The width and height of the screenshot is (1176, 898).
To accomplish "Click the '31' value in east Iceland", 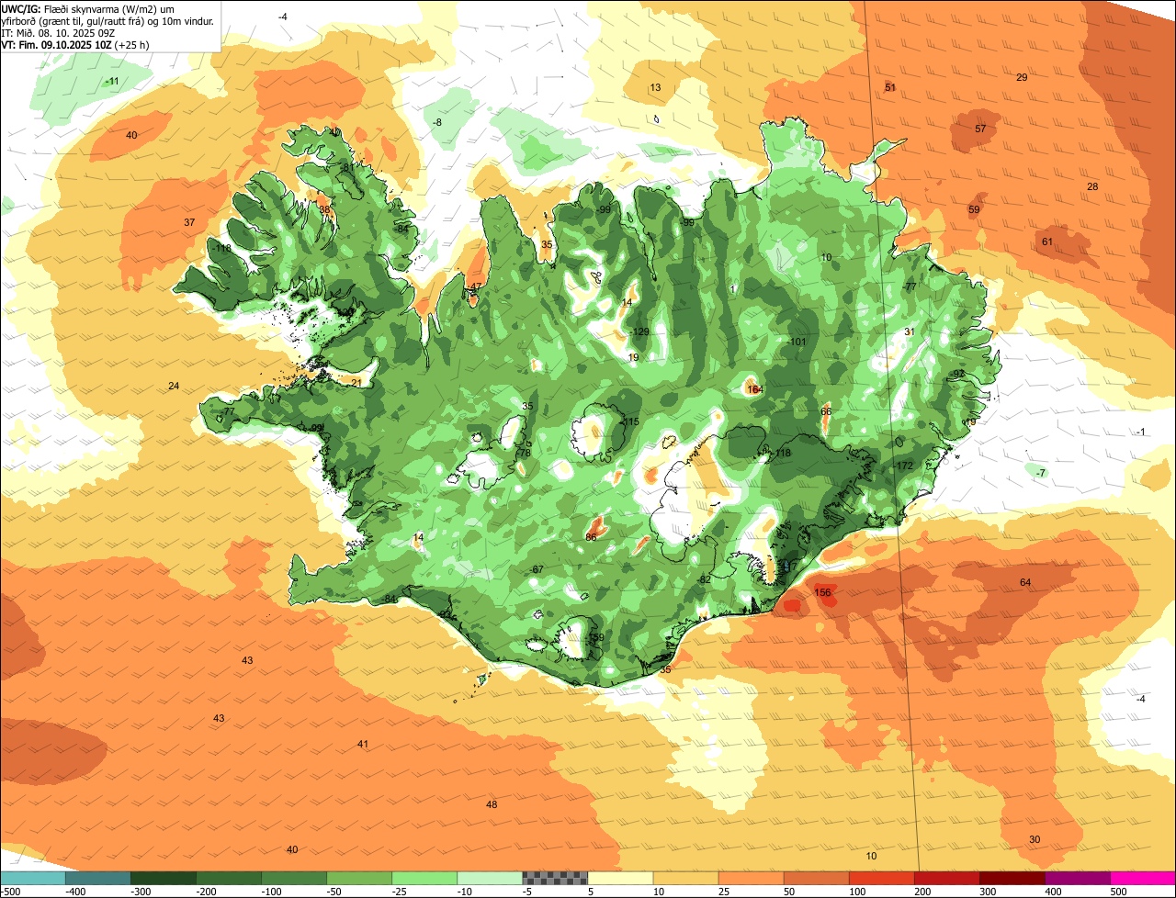I will pos(910,332).
